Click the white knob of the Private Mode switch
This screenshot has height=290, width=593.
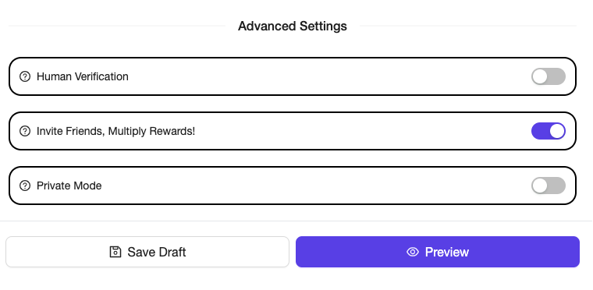tap(540, 186)
